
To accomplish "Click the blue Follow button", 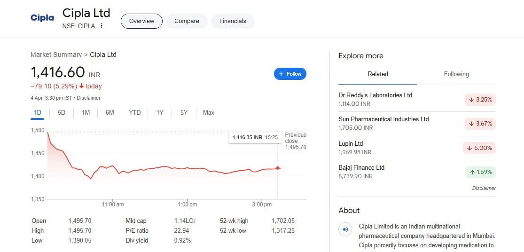I will (x=290, y=74).
